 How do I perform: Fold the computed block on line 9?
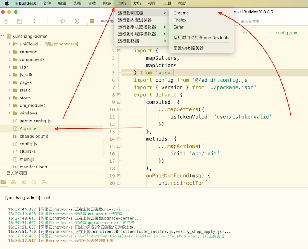[119, 102]
